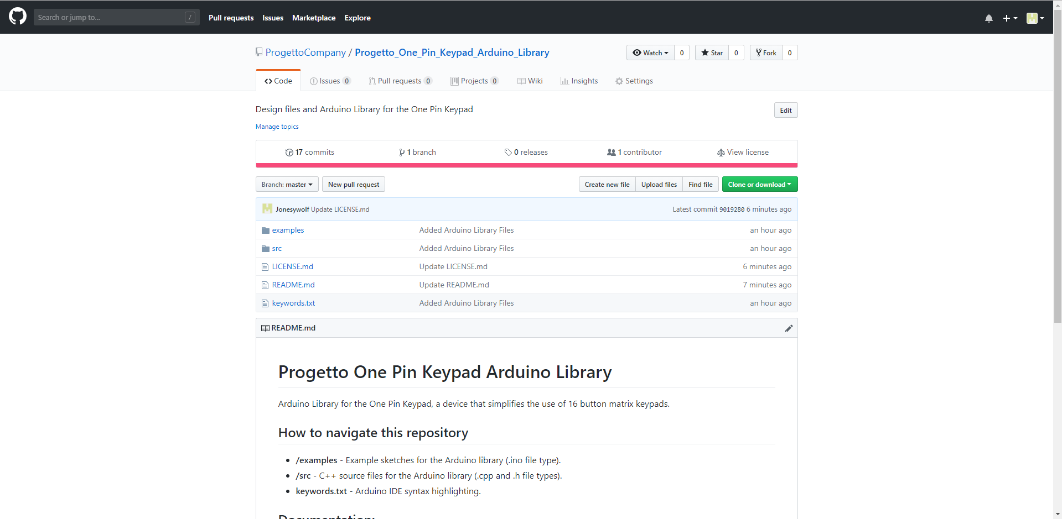This screenshot has height=519, width=1062.
Task: Open the Branch: master dropdown
Action: tap(287, 184)
